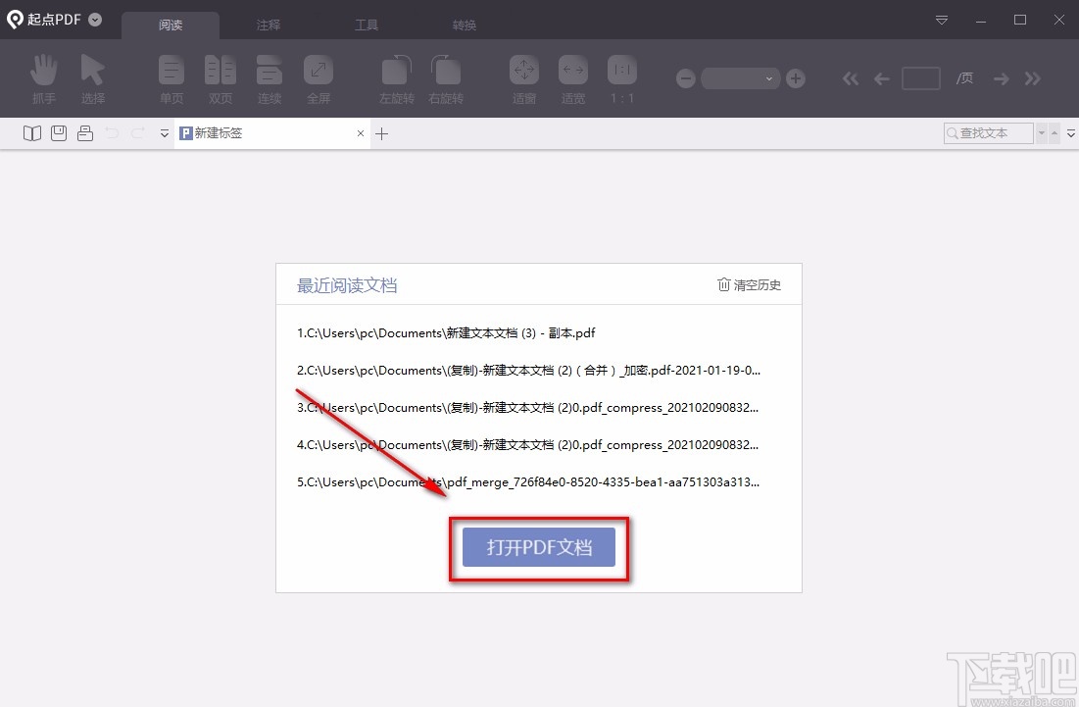Switch to the 注释 ribbon tab
The height and width of the screenshot is (707, 1079).
click(x=268, y=24)
